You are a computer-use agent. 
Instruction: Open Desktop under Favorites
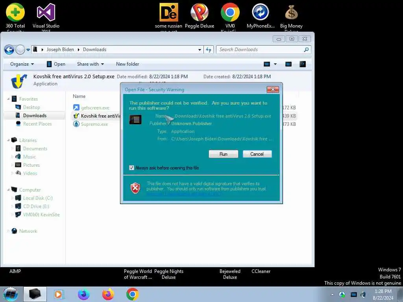click(31, 107)
